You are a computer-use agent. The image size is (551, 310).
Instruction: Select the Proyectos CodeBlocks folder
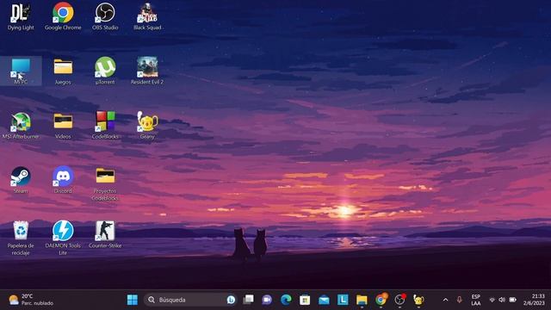click(105, 184)
